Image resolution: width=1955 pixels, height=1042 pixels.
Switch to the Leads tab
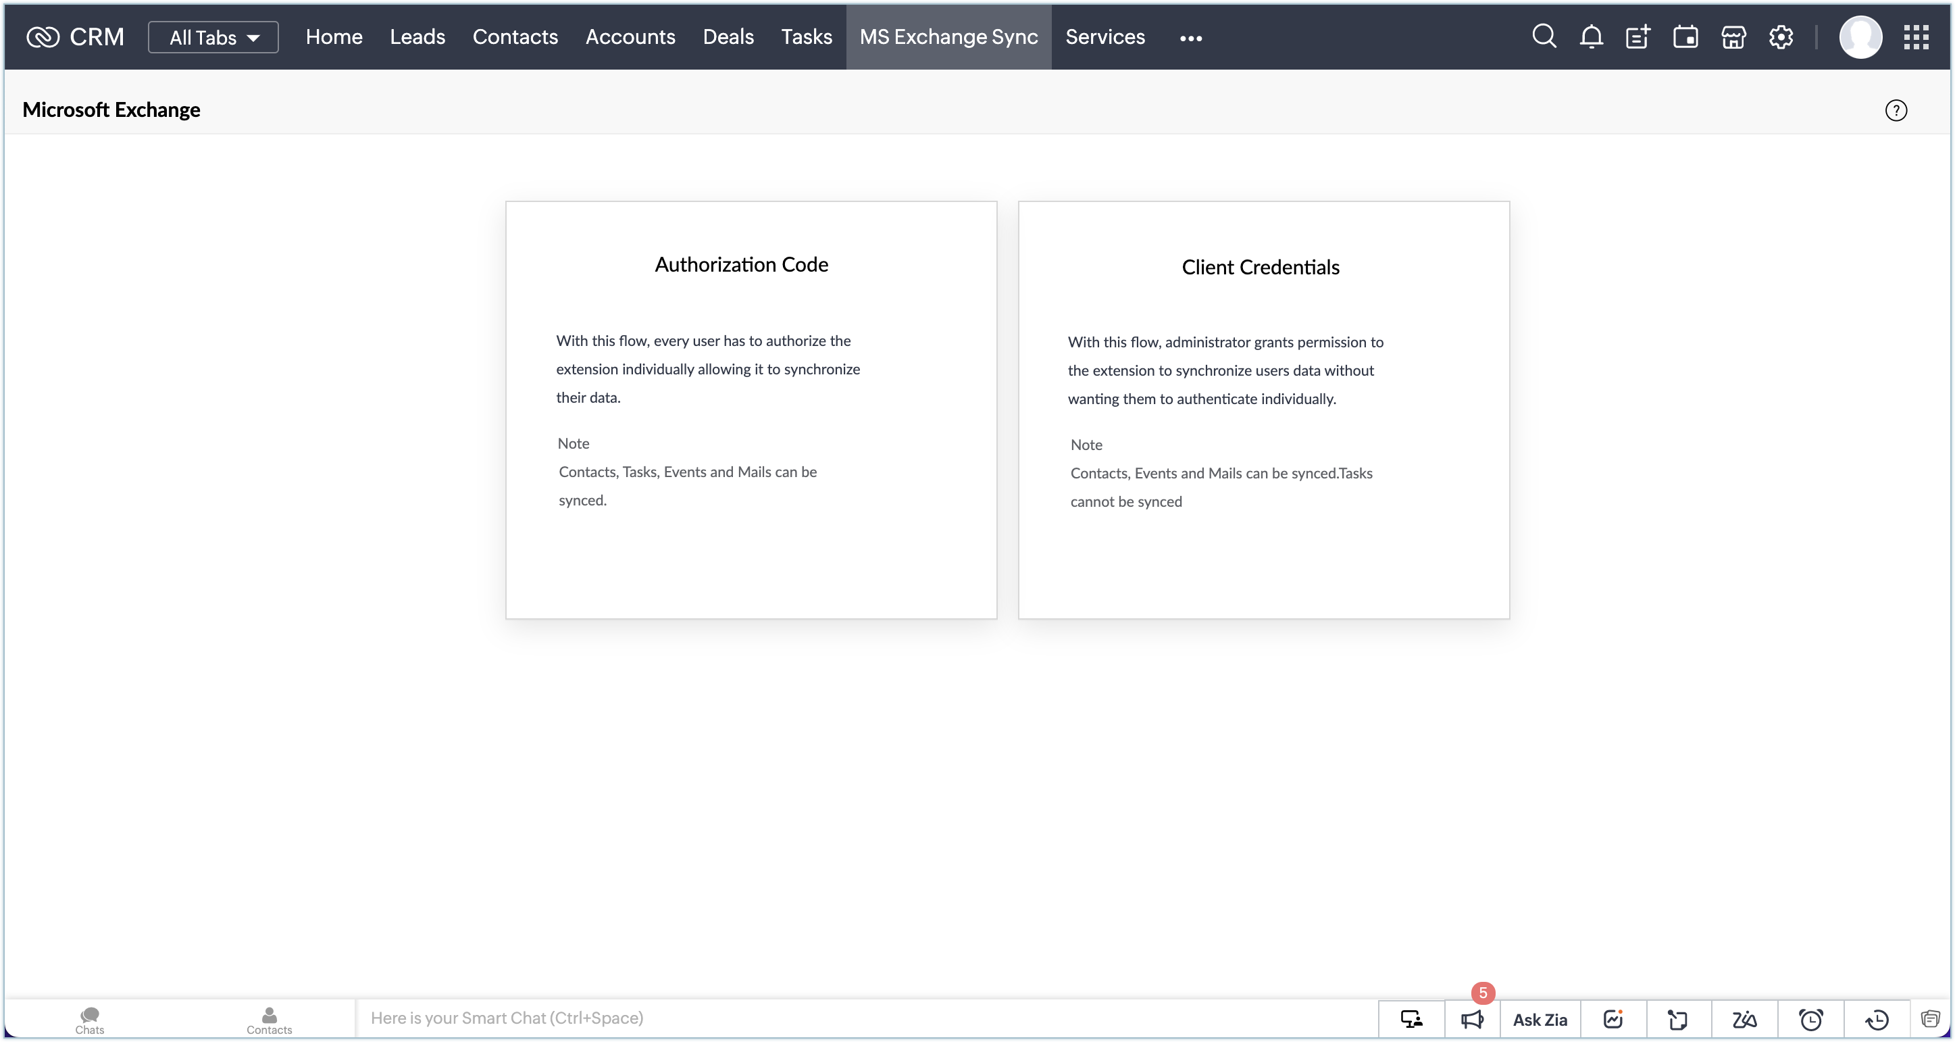(x=417, y=36)
